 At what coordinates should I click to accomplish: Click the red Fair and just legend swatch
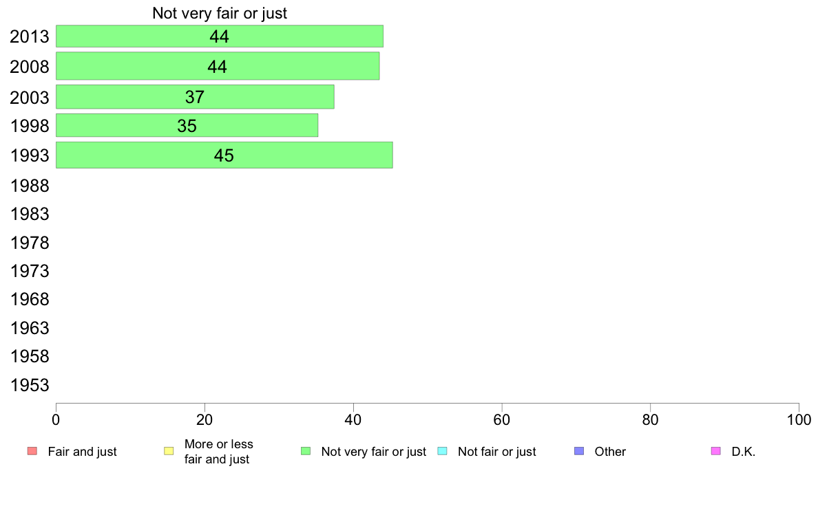(32, 451)
